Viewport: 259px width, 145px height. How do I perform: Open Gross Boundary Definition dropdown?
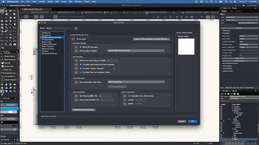click(x=136, y=82)
